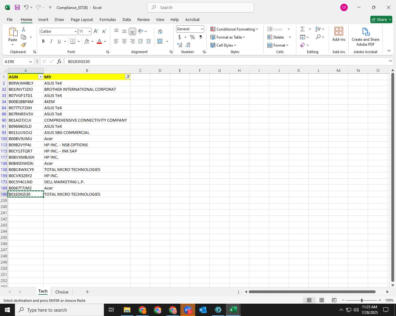Activate the Format Painter brush

pos(24,45)
